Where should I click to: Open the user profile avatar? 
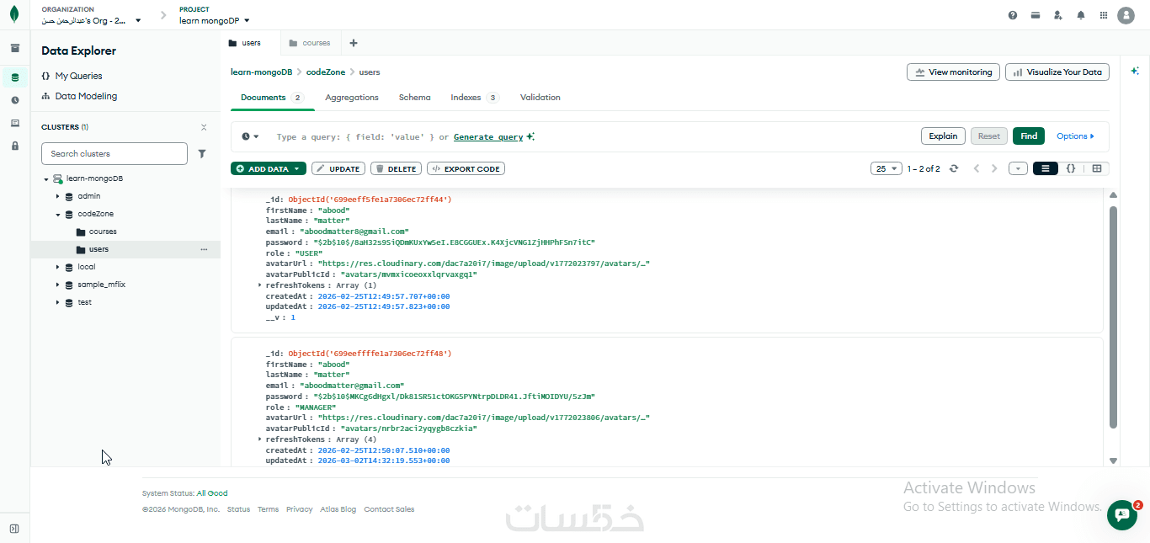[1126, 15]
